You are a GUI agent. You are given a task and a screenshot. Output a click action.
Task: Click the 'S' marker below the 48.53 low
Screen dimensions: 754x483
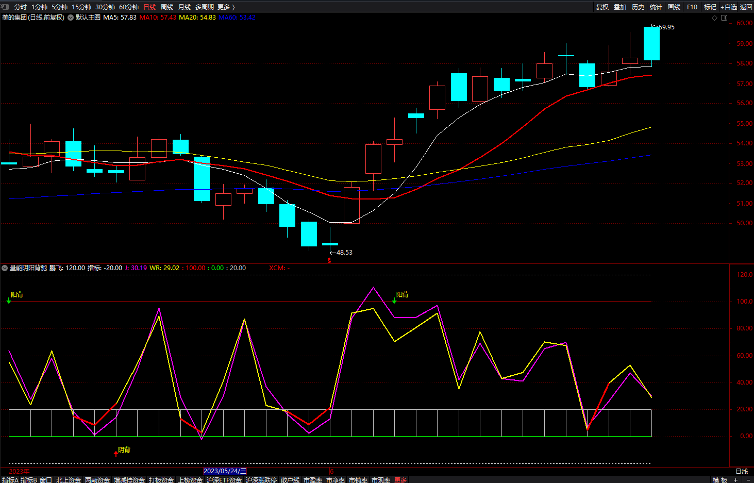click(x=329, y=260)
